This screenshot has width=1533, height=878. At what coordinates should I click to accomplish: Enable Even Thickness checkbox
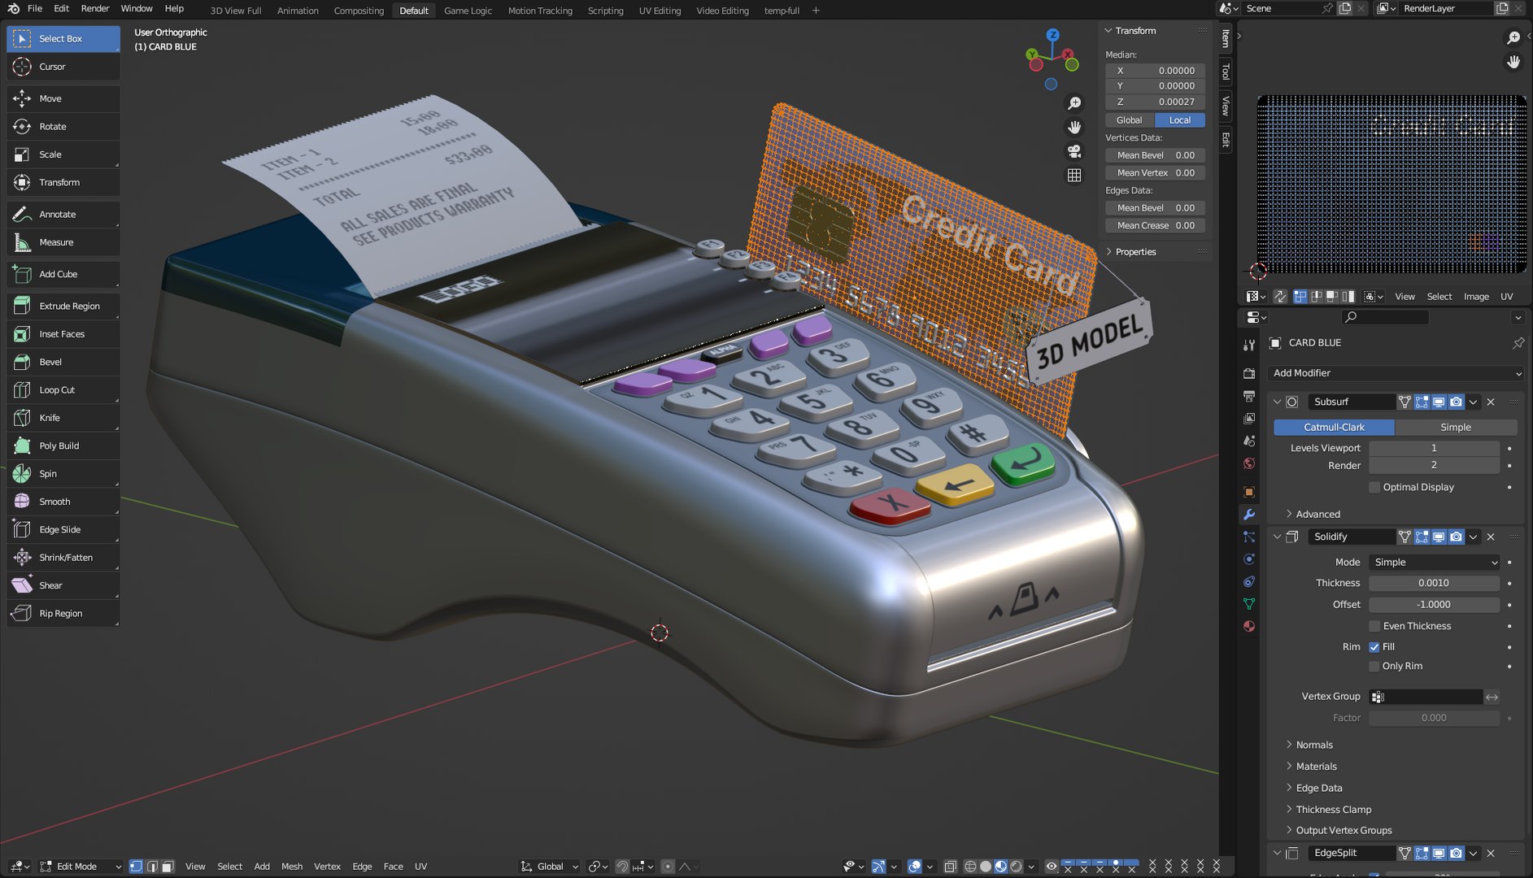pos(1374,626)
